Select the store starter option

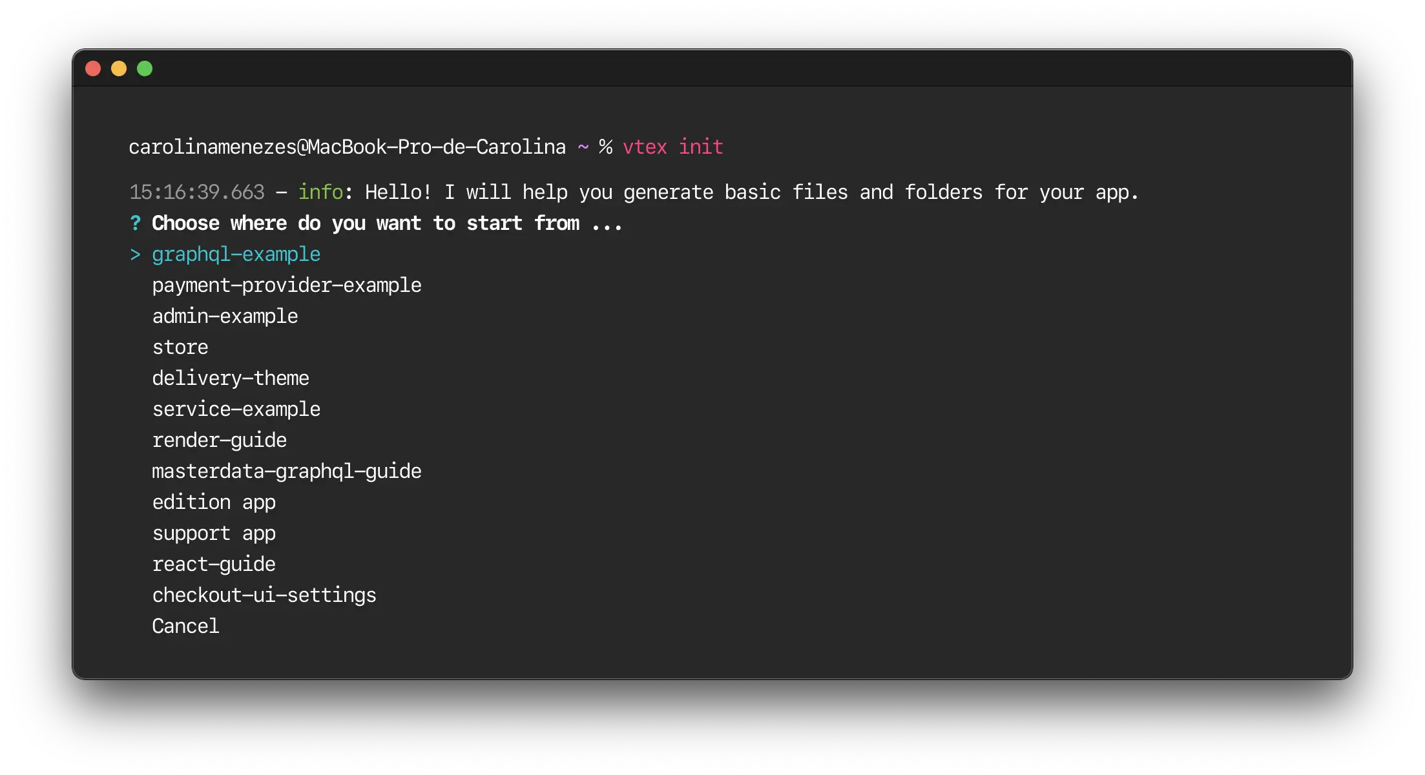coord(180,347)
